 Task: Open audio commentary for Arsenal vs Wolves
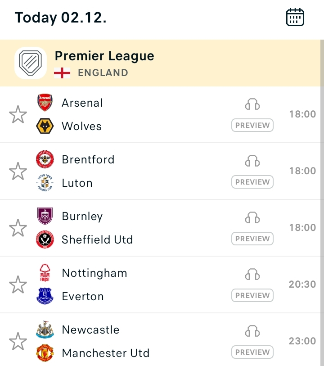(252, 104)
